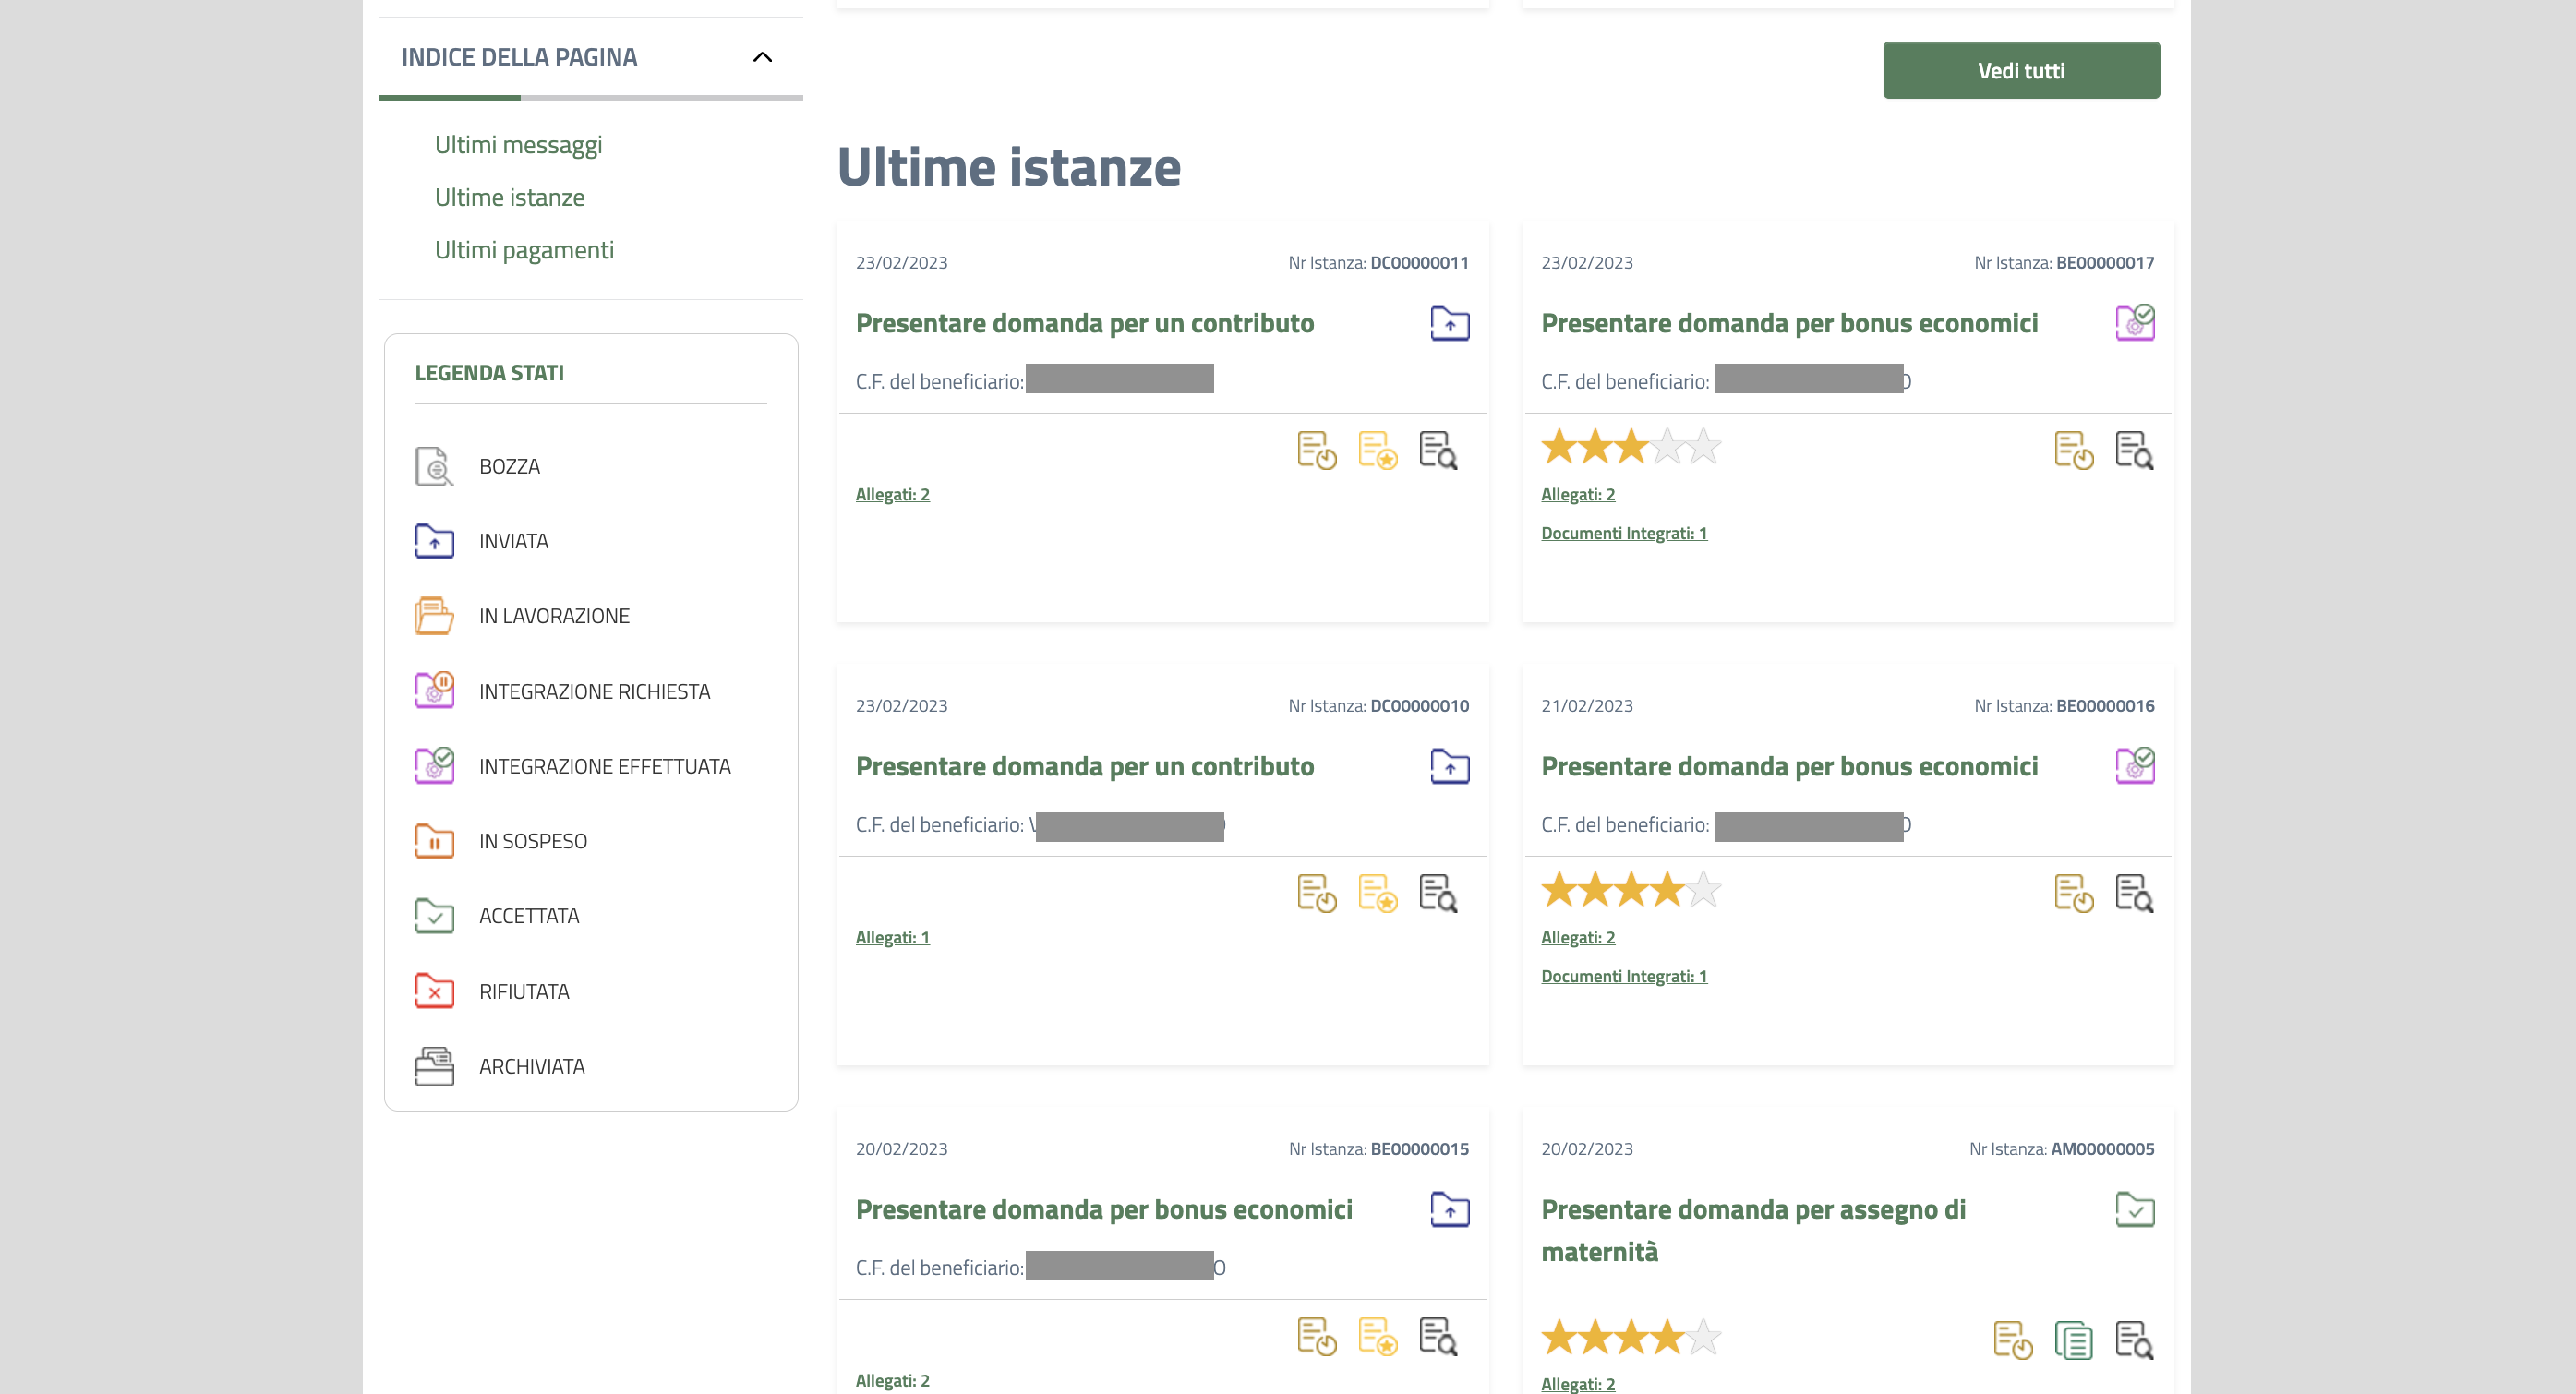Collapse the Indice della pagina section

coord(762,57)
